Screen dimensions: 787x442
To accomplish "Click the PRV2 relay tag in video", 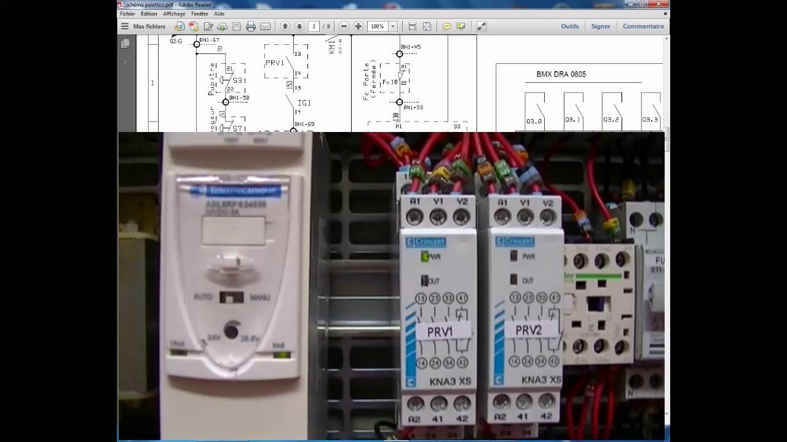I will pyautogui.click(x=529, y=330).
